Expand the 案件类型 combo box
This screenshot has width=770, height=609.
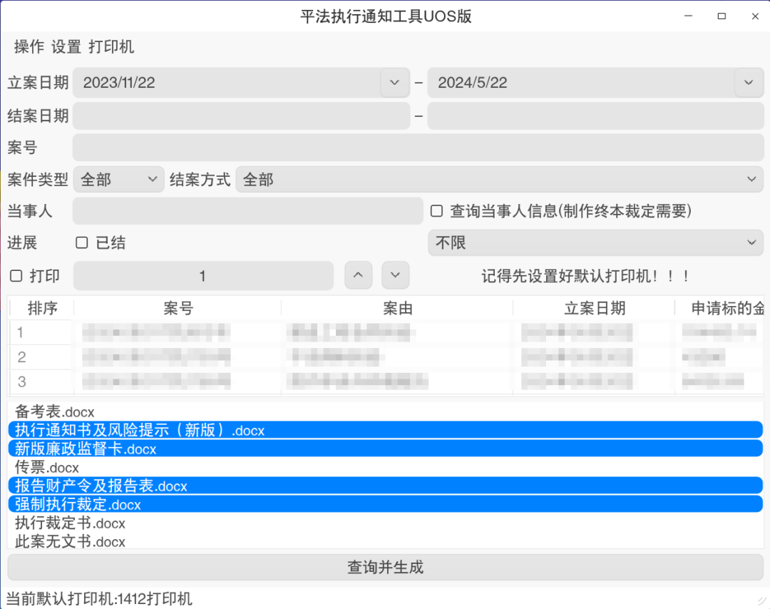[119, 180]
